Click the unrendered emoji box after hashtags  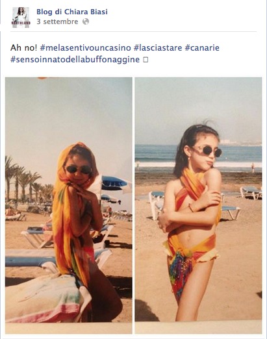(146, 60)
